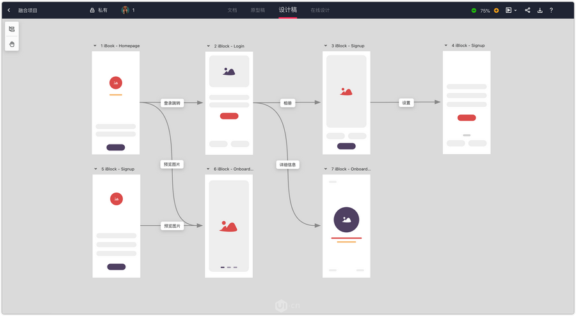Click the green zoom out button
This screenshot has width=576, height=316.
(x=474, y=10)
